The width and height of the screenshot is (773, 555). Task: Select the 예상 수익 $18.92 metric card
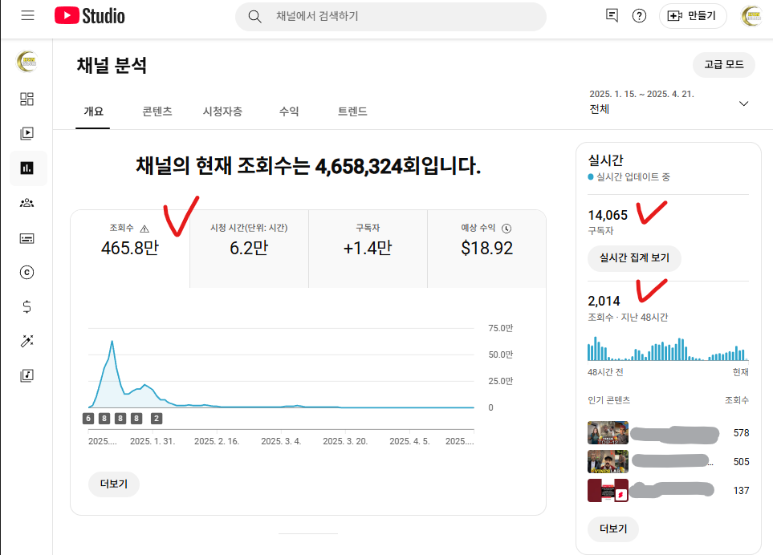pyautogui.click(x=486, y=249)
